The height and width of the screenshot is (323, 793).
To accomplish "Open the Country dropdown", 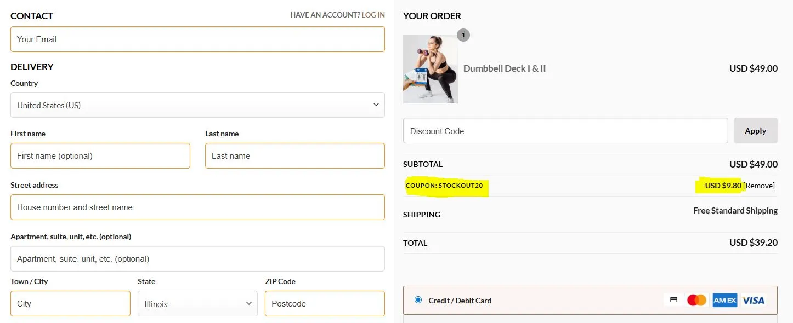I will (x=197, y=105).
